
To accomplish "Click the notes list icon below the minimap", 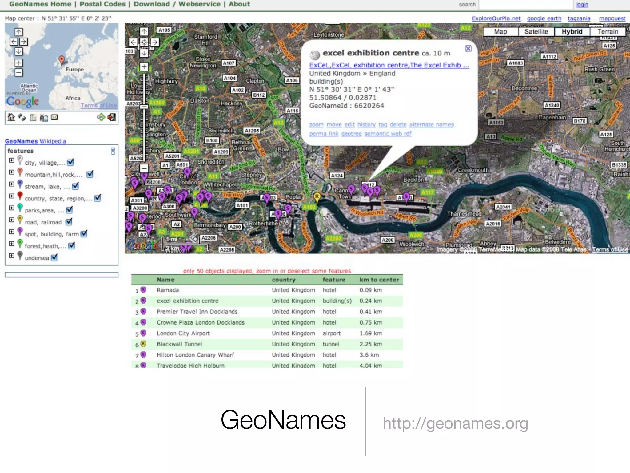I will click(33, 118).
